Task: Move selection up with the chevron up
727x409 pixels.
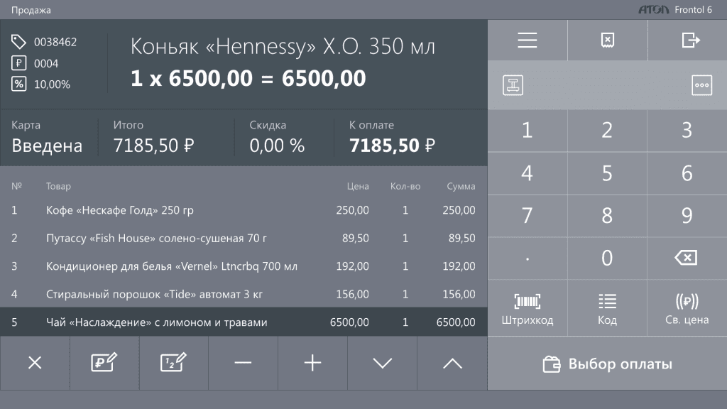Action: pyautogui.click(x=452, y=363)
